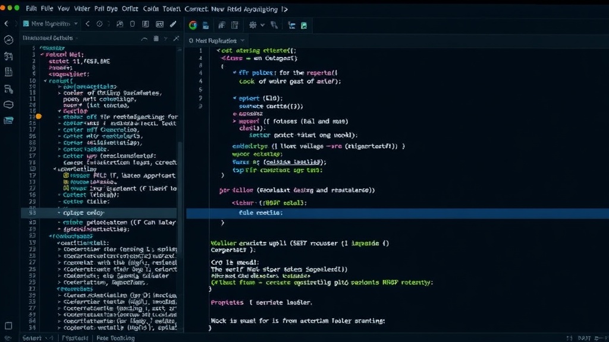Click the pencil edit icon in toolbar

coord(173,24)
